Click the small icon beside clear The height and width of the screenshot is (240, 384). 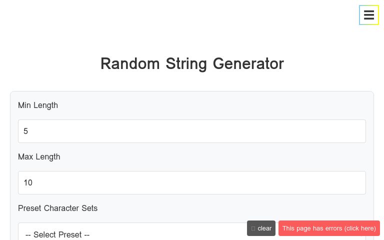[x=253, y=228]
